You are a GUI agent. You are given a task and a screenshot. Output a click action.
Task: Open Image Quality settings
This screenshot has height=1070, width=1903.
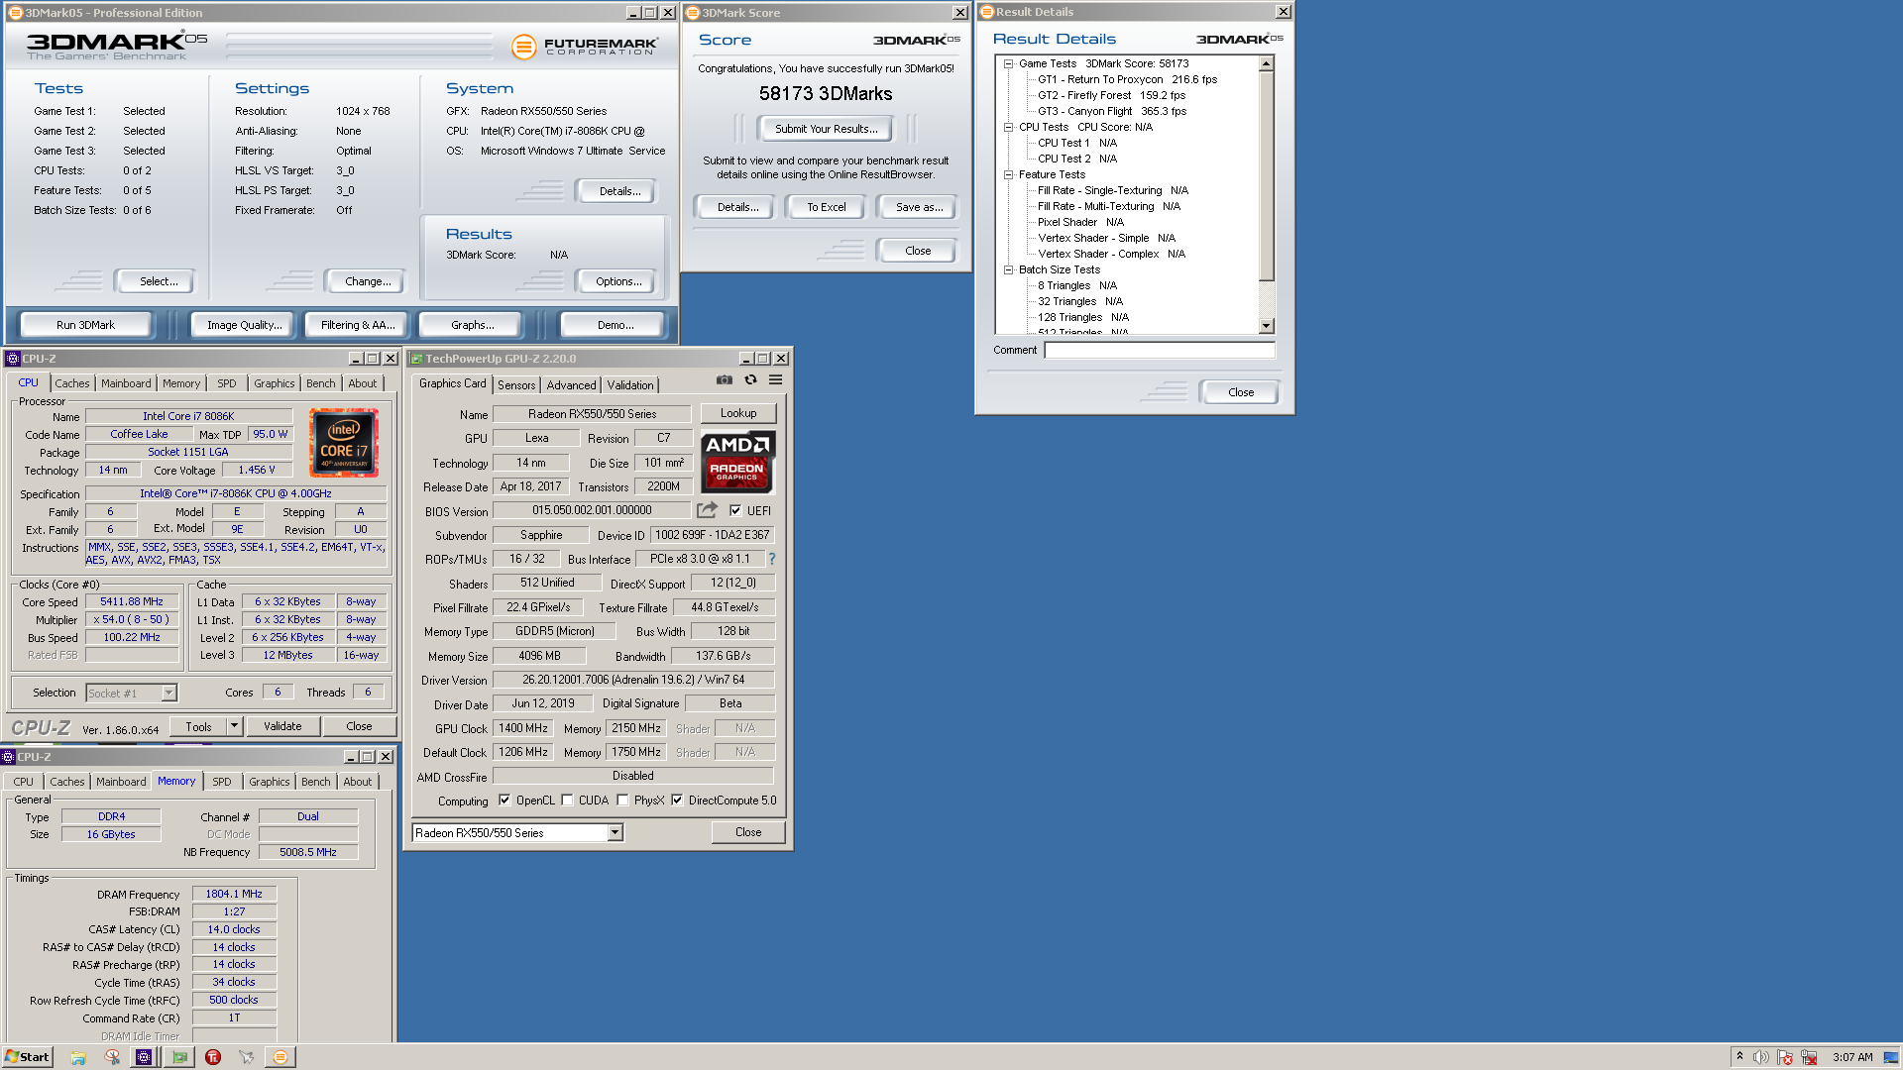[244, 325]
